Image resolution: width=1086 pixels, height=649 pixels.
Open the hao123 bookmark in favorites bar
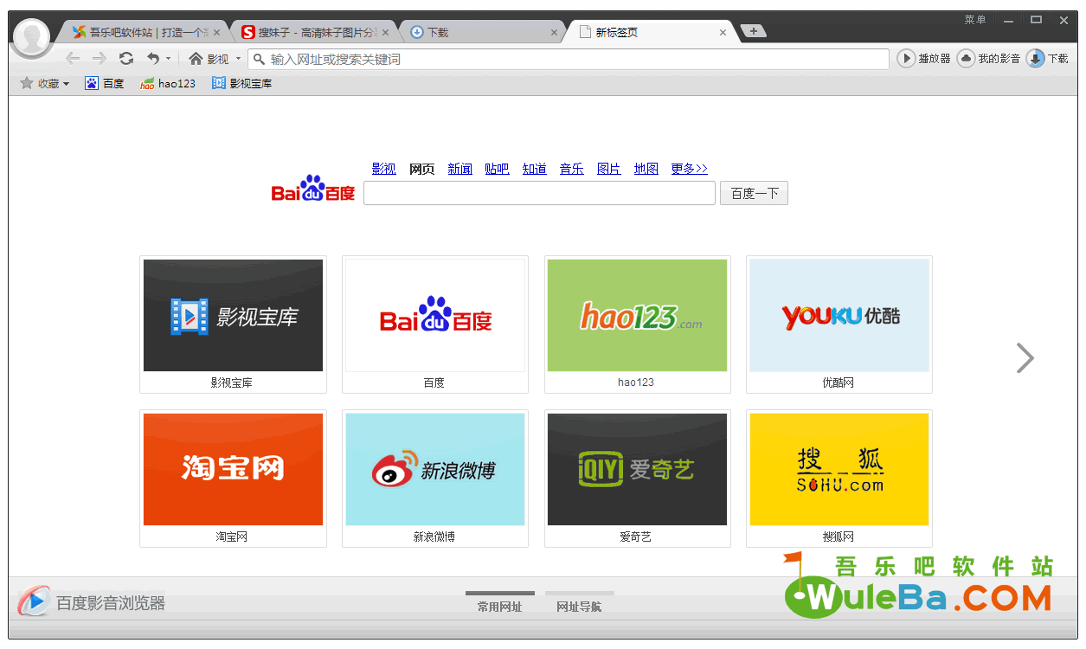pyautogui.click(x=168, y=84)
